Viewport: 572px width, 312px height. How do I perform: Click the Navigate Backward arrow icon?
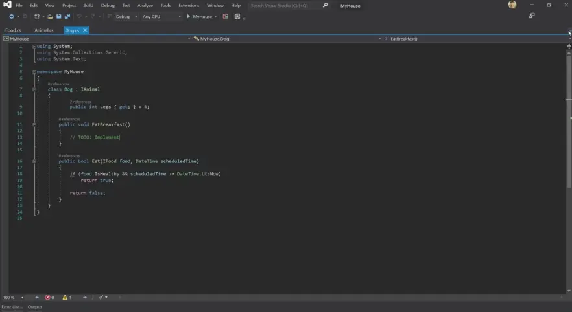click(x=12, y=17)
